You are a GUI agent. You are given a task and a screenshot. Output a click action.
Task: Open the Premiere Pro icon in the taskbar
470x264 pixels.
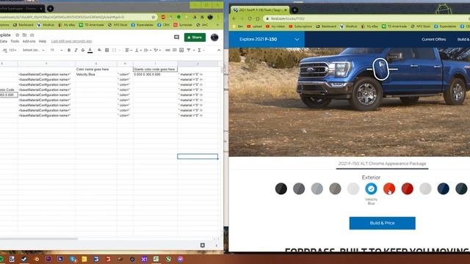tap(48, 259)
